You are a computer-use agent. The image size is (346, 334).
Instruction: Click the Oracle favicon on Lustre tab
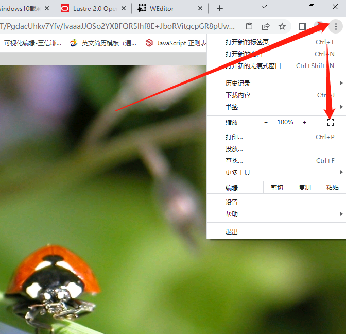coord(65,8)
